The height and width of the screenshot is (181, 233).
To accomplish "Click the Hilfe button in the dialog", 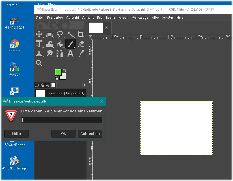I will pyautogui.click(x=16, y=134).
